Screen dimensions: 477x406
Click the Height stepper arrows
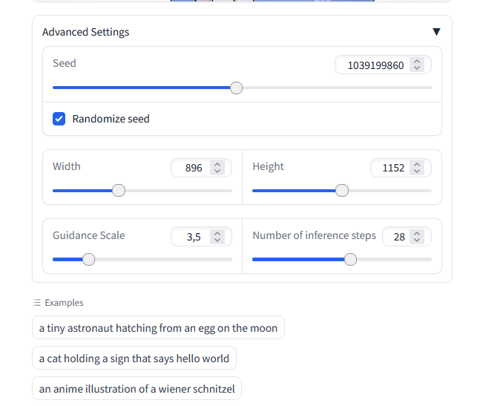pos(417,168)
